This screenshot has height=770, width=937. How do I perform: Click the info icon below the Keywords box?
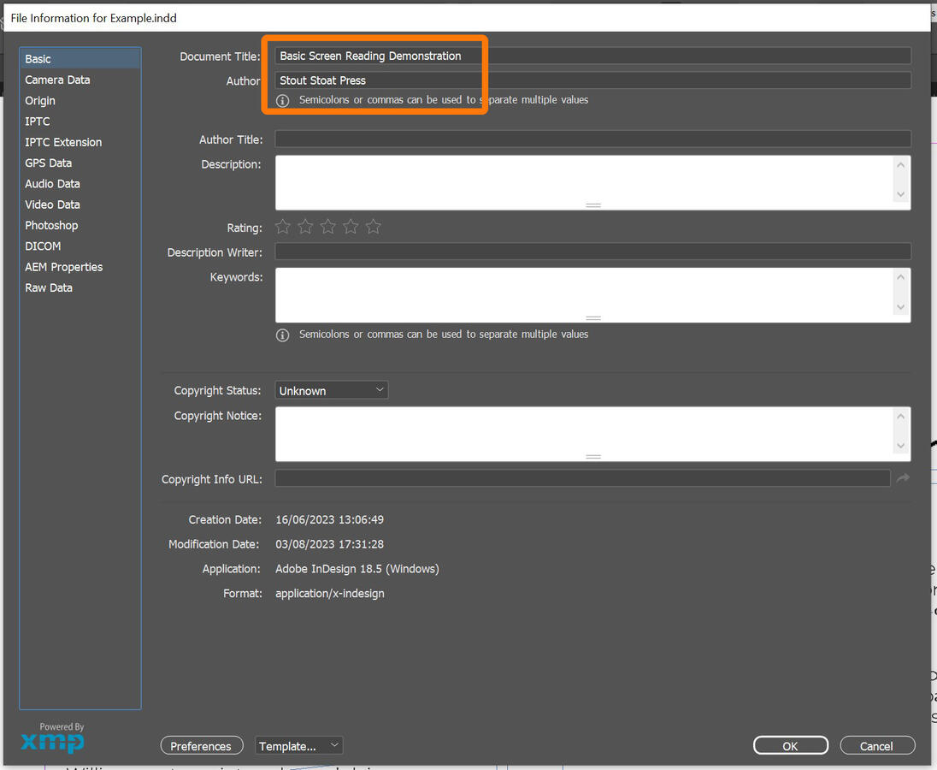[x=282, y=335]
